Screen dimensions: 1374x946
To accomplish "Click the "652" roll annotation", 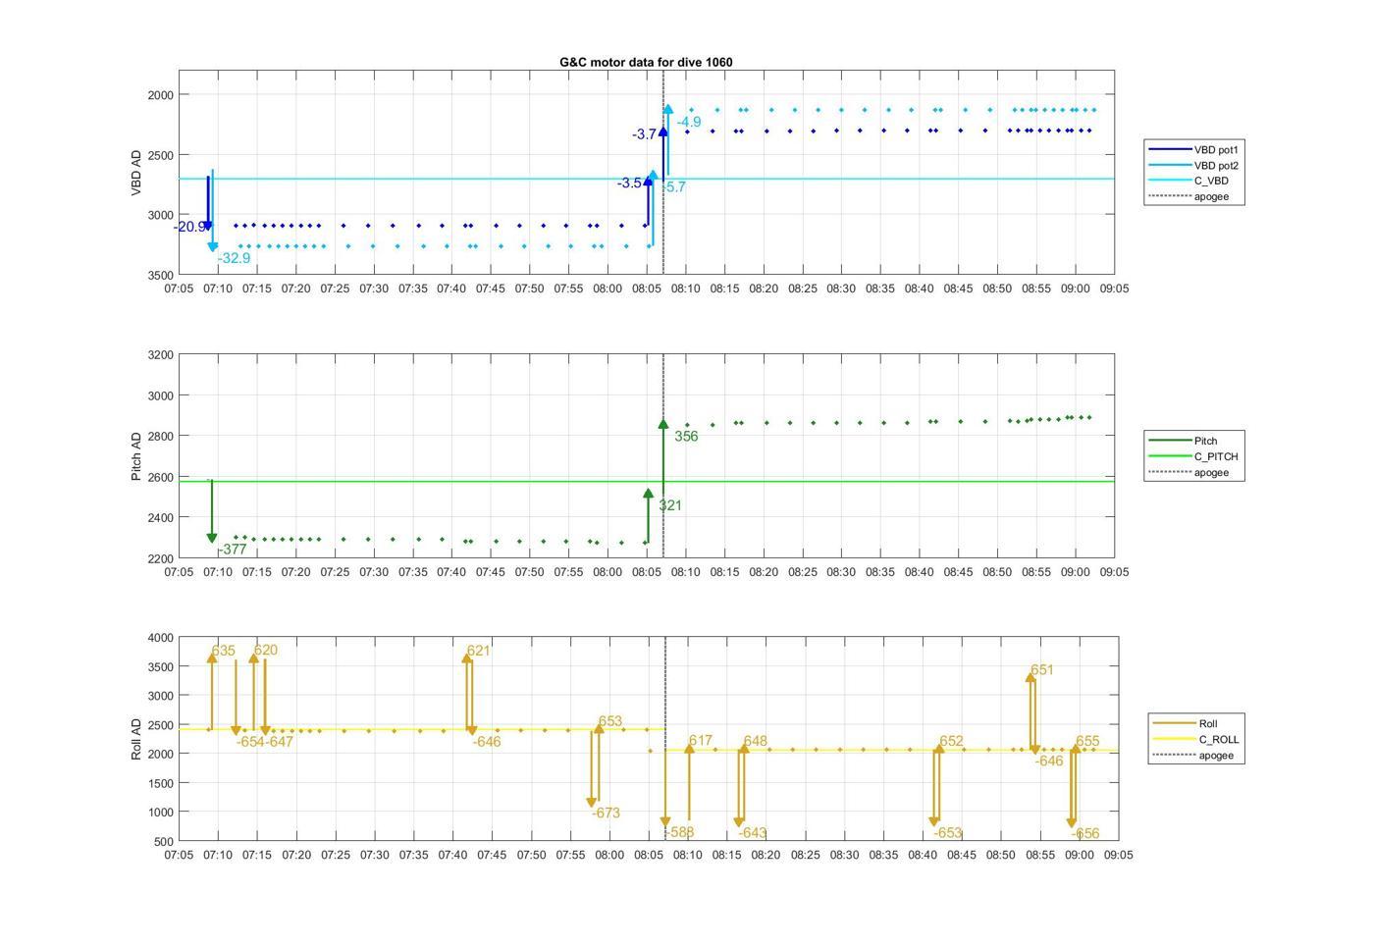I will point(952,741).
